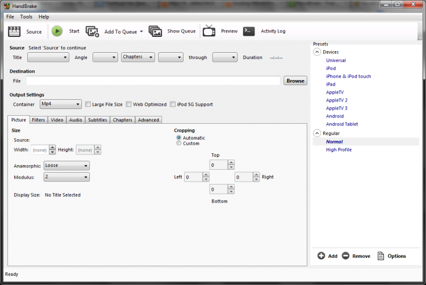The image size is (426, 285).
Task: Select the iPad preset
Action: tap(331, 84)
